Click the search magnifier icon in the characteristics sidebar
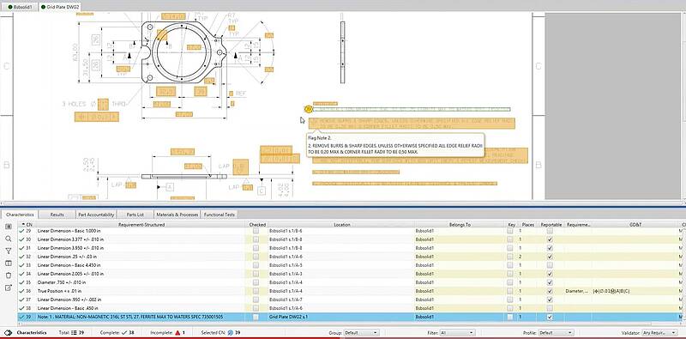686x339 pixels. click(x=9, y=239)
